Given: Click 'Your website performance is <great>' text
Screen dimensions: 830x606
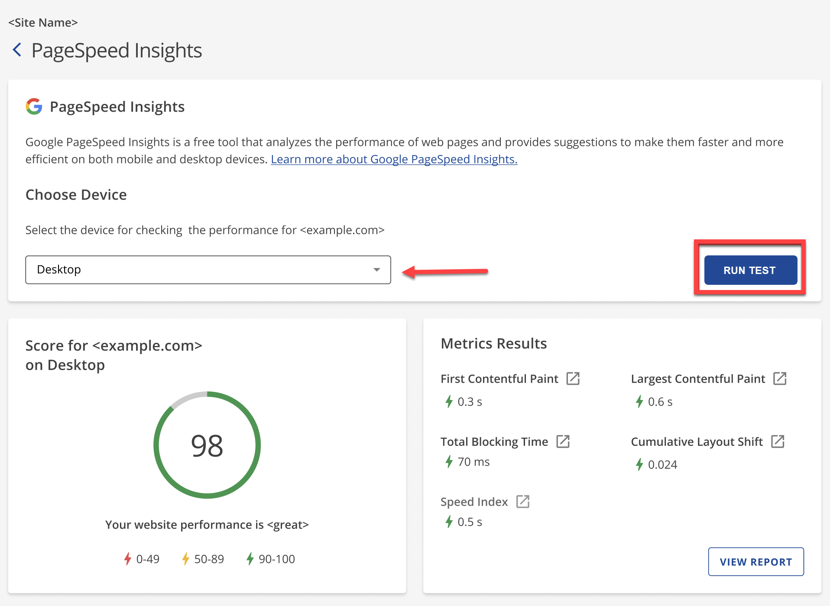Looking at the screenshot, I should pyautogui.click(x=207, y=525).
